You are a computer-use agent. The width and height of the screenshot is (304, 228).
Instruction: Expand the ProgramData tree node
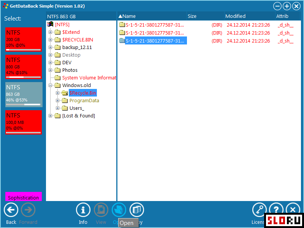tap(58, 100)
